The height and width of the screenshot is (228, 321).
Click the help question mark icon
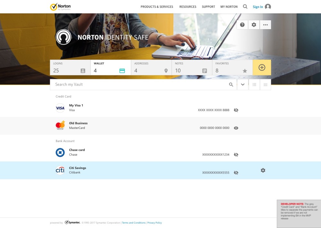242,25
